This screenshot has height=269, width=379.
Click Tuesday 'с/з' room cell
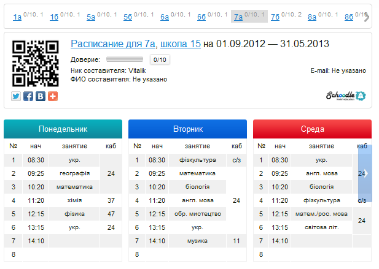tap(236, 160)
